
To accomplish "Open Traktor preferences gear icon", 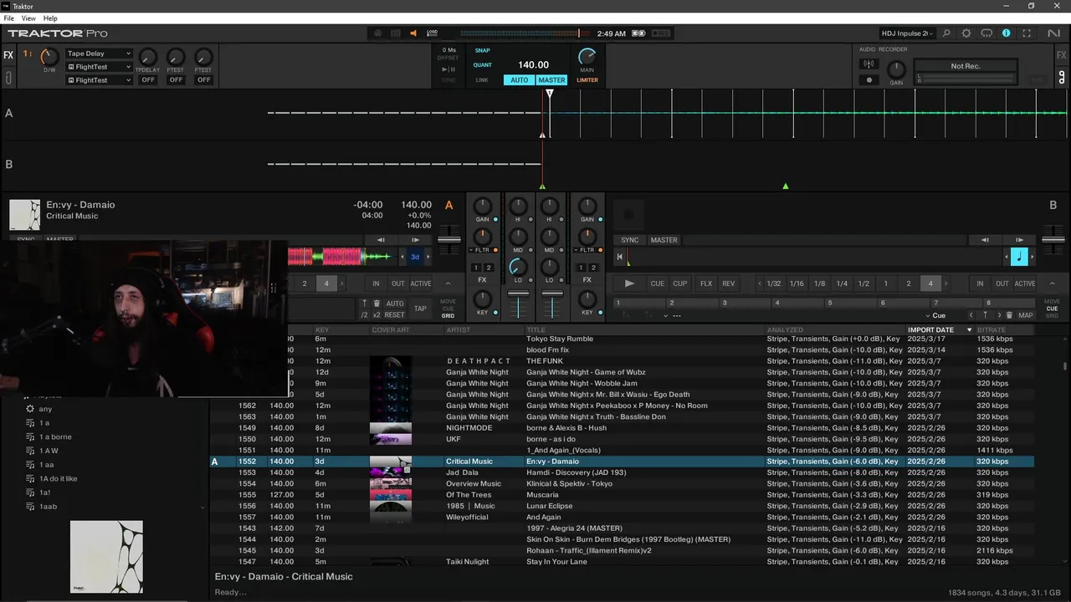I will click(x=966, y=33).
